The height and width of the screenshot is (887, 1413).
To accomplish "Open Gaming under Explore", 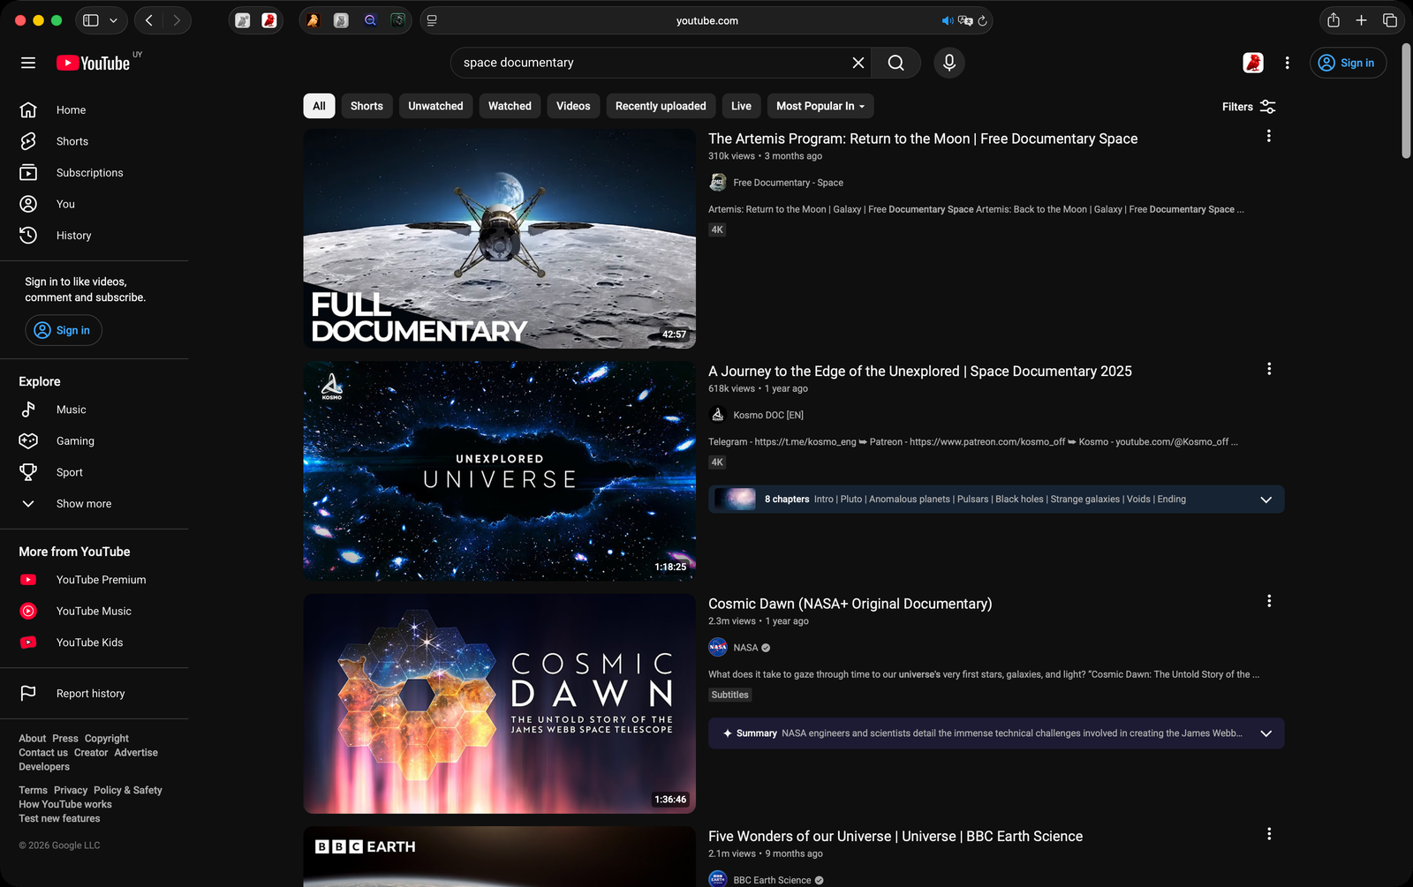I will coord(94,441).
